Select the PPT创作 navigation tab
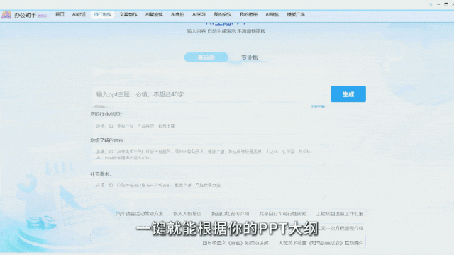The width and height of the screenshot is (454, 255). pyautogui.click(x=102, y=14)
